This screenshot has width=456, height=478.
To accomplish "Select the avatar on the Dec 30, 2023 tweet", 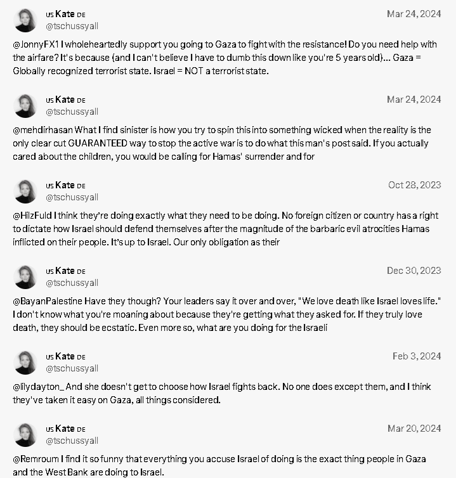I will 25,277.
